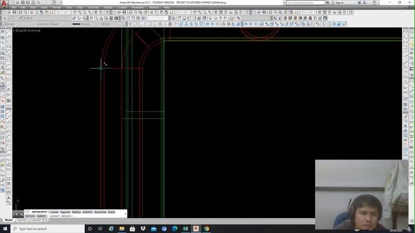Click the InfoCenter Help question mark icon
415x233 pixels.
click(374, 3)
